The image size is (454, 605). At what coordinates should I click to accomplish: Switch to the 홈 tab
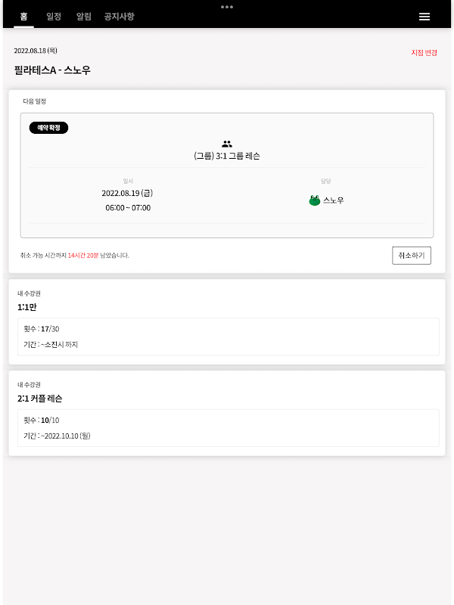tap(24, 16)
